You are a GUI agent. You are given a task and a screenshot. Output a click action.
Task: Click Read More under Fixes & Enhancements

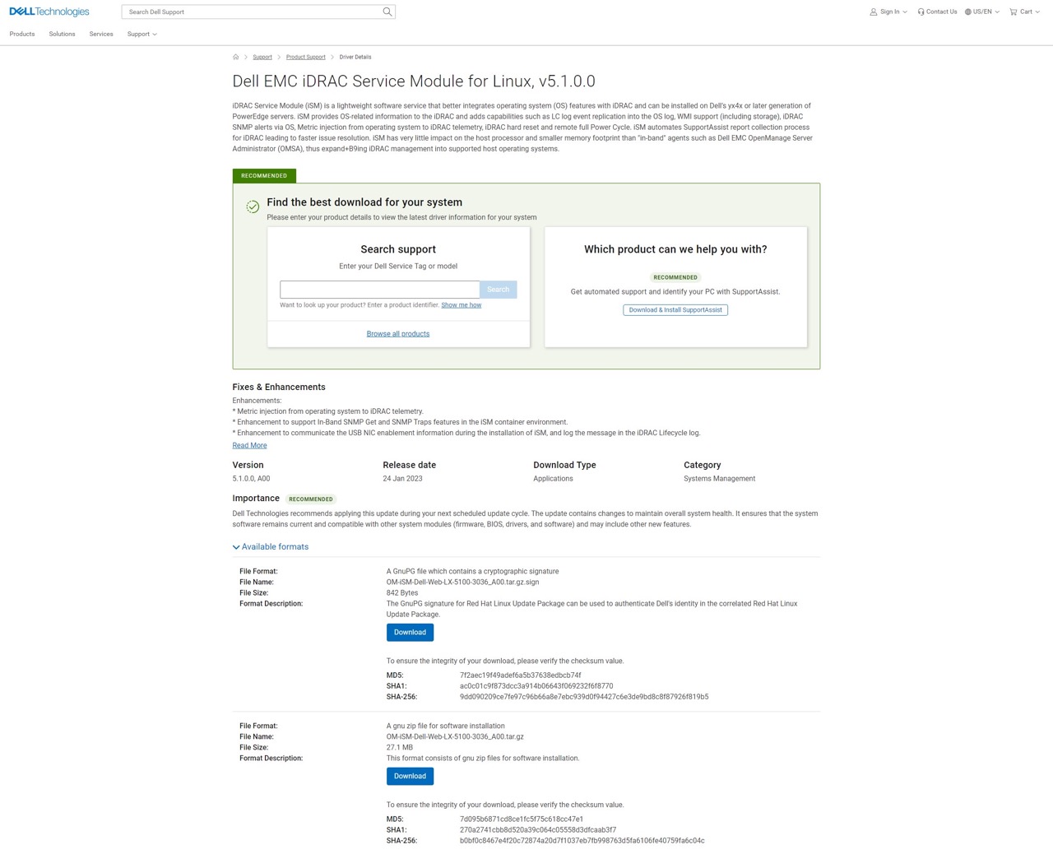pos(249,445)
